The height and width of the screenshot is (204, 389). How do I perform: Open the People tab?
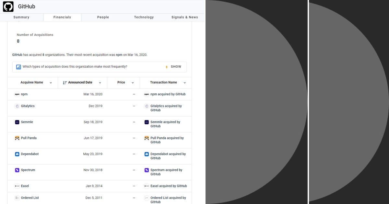[x=103, y=17]
